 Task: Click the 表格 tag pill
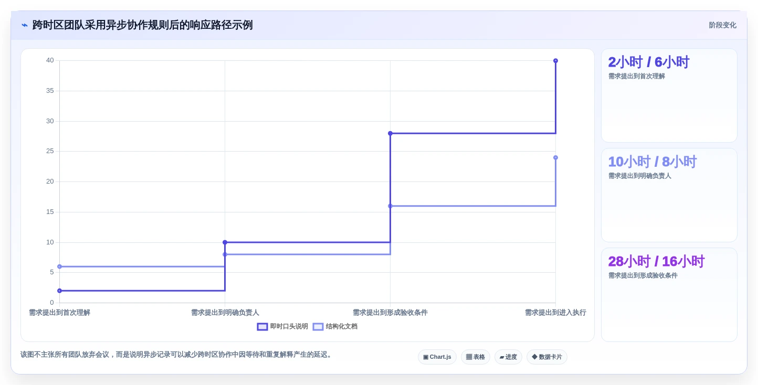pos(476,357)
